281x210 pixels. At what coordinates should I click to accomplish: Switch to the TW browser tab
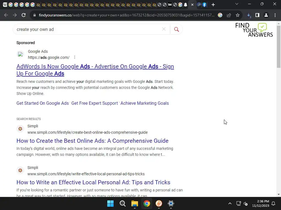[170, 5]
